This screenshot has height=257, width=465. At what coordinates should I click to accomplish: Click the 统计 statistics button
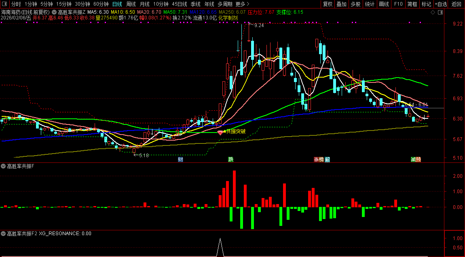click(370, 4)
